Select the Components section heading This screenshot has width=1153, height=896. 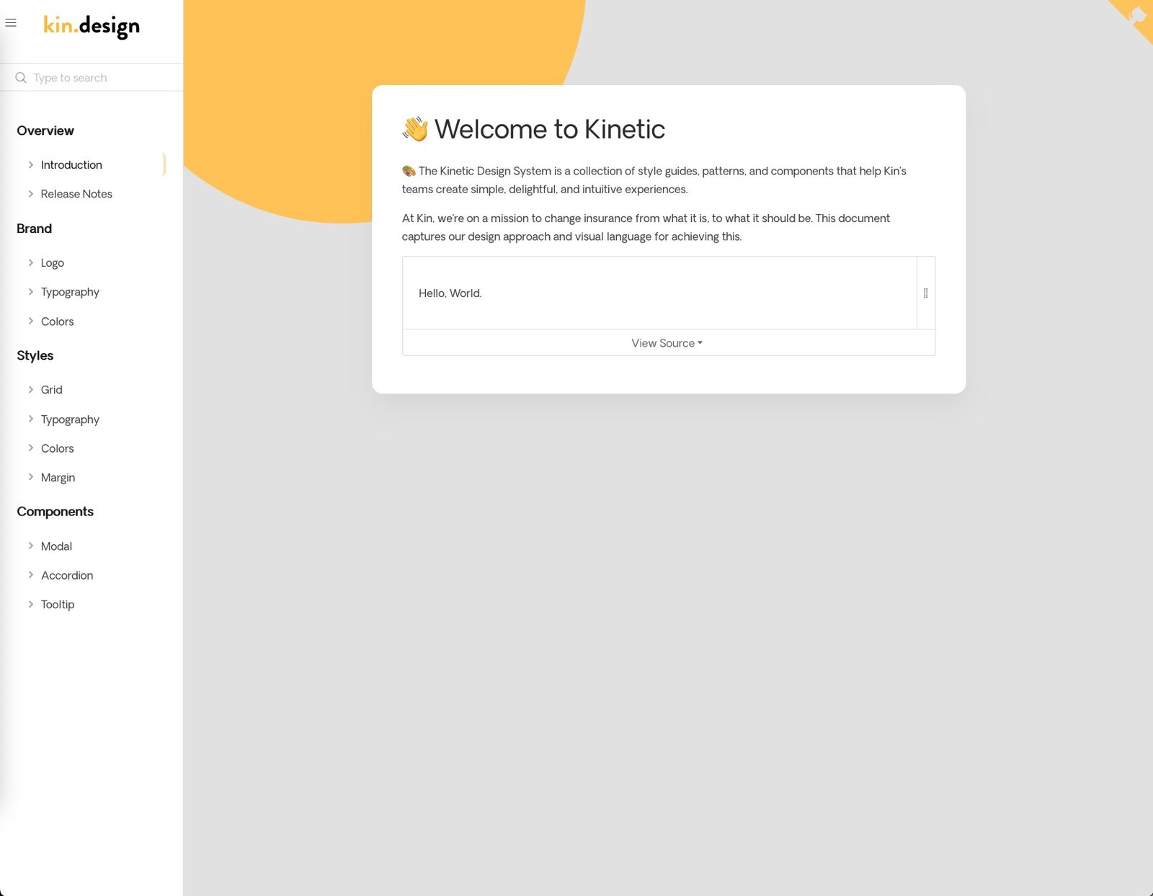click(55, 512)
